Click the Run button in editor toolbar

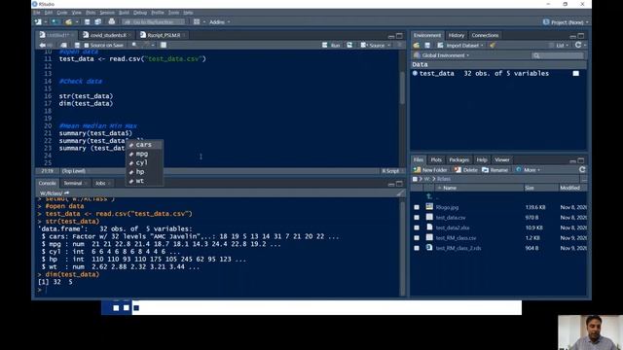pos(331,46)
